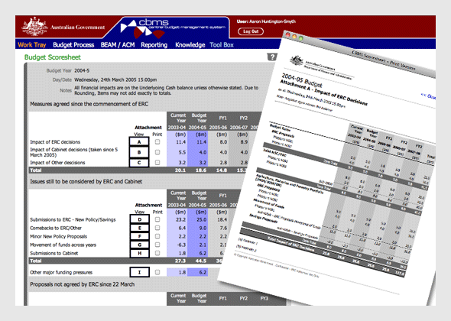View attachment F for Minor New Policy Proposals
The height and width of the screenshot is (321, 451).
(x=139, y=236)
